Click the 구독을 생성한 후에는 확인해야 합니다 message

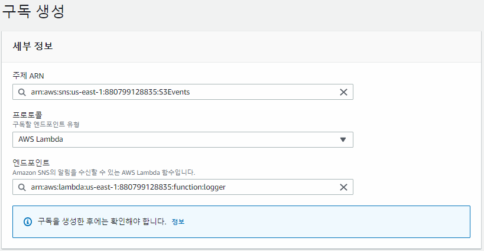tap(102, 221)
